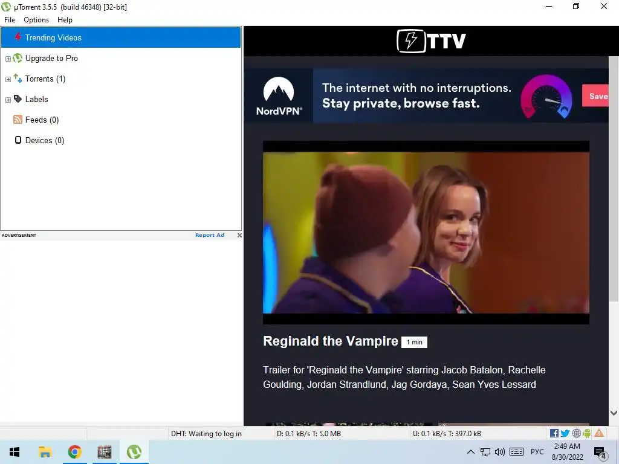Click the Report Ad link
619x464 pixels.
(210, 235)
